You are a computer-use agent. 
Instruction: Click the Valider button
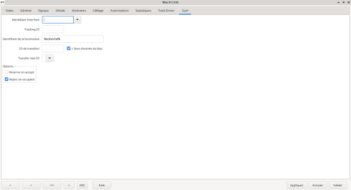point(338,185)
